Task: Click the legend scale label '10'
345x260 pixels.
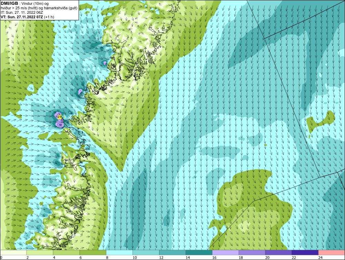Action: pos(135,258)
